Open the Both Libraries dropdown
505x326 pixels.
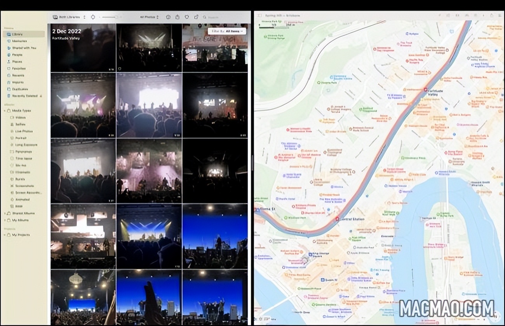tap(69, 17)
